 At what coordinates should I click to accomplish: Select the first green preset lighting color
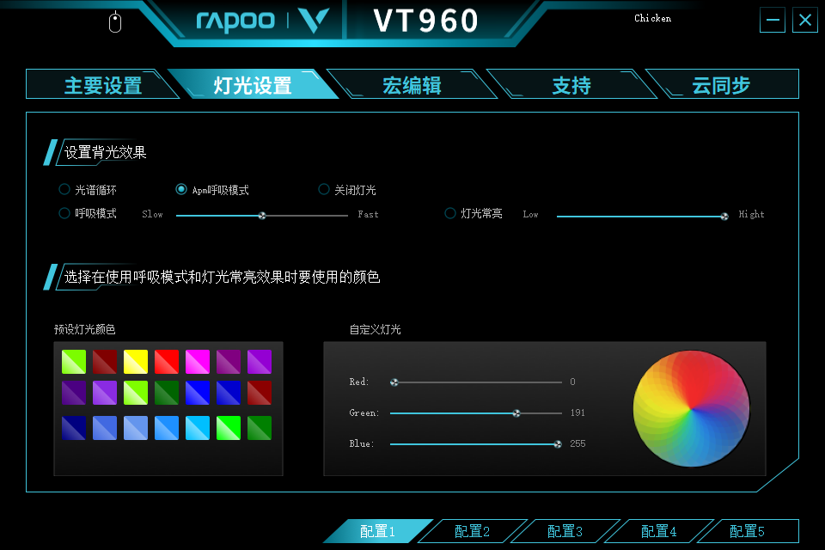click(x=73, y=362)
